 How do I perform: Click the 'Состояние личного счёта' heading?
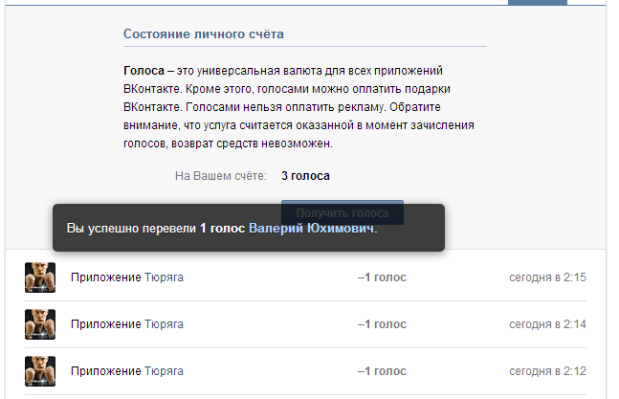pyautogui.click(x=204, y=33)
